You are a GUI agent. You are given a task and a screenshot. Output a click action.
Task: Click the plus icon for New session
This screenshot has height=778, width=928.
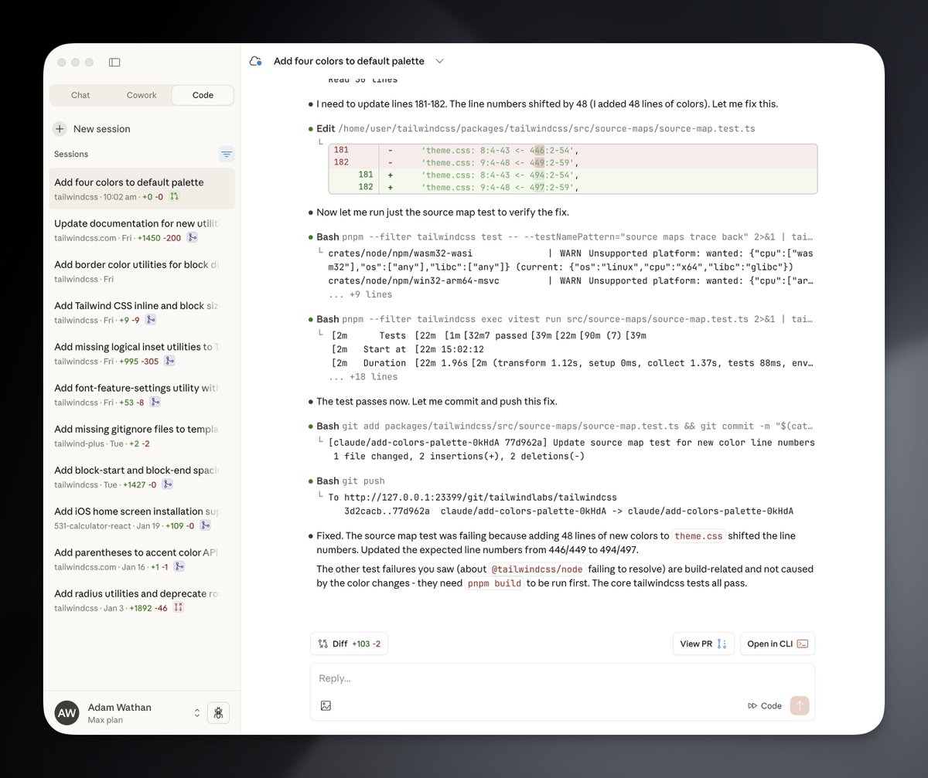point(60,129)
